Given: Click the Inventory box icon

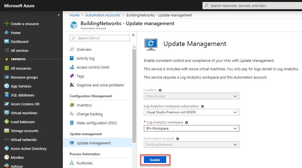Looking at the screenshot, I should [x=72, y=105].
